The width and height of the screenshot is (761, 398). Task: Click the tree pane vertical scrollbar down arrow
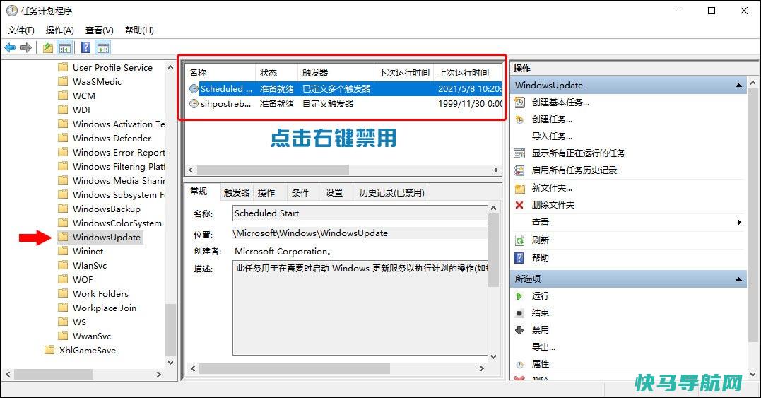point(170,362)
